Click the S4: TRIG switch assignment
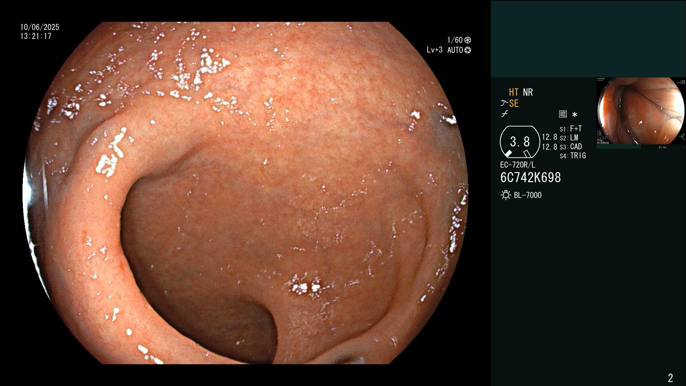The height and width of the screenshot is (386, 686). (x=573, y=155)
